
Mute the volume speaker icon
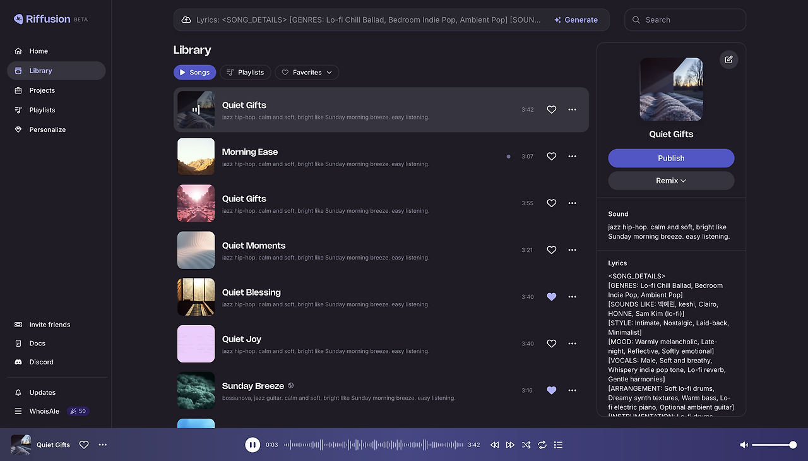744,445
